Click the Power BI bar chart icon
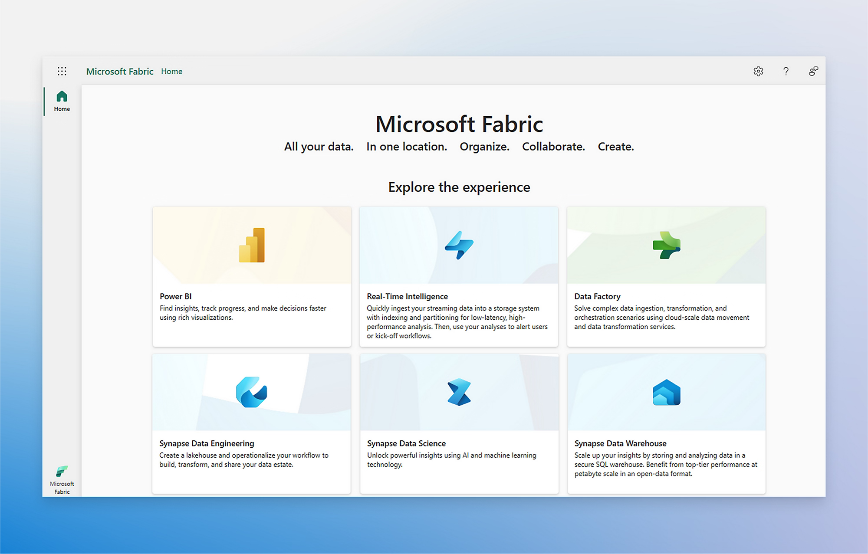868x554 pixels. (252, 245)
